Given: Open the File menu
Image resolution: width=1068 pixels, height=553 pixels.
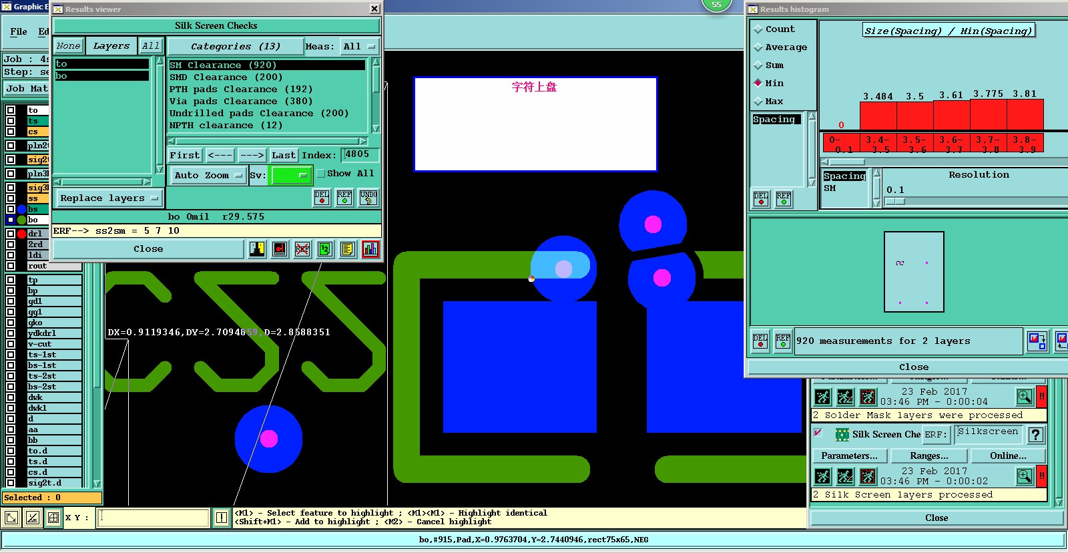Looking at the screenshot, I should coord(19,31).
